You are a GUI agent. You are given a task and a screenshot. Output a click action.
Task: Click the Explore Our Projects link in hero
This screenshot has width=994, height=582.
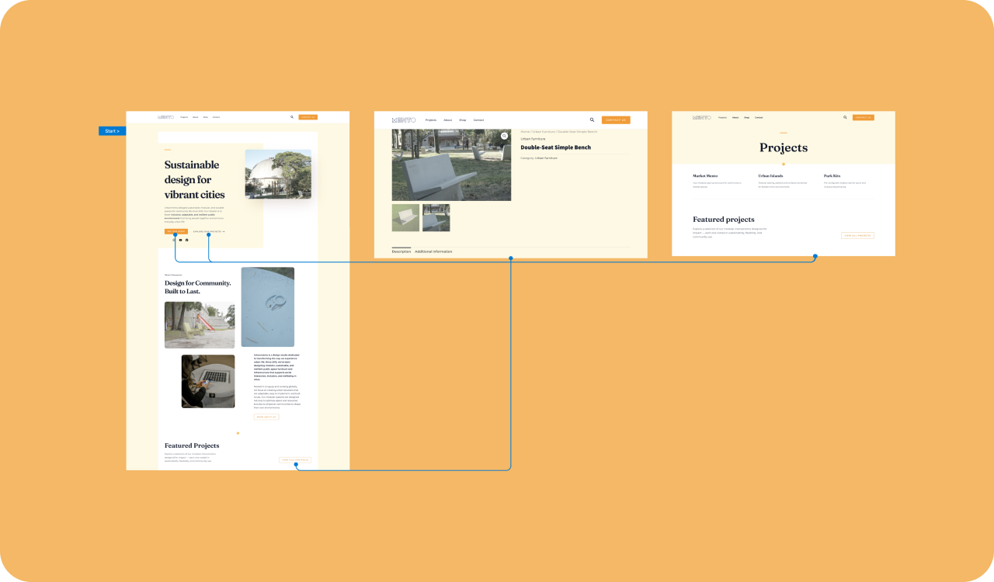(x=208, y=231)
